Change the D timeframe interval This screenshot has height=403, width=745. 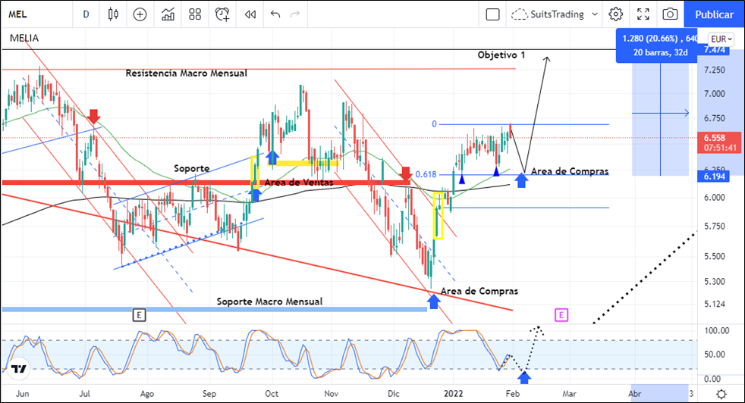86,14
